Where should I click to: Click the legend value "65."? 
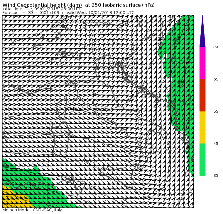pos(217,79)
